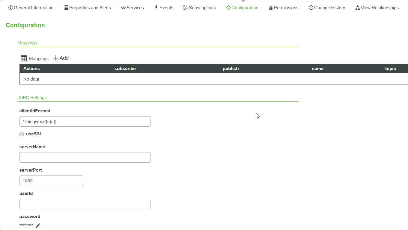This screenshot has width=408, height=230.
Task: Focus the serverName input field
Action: click(x=85, y=158)
